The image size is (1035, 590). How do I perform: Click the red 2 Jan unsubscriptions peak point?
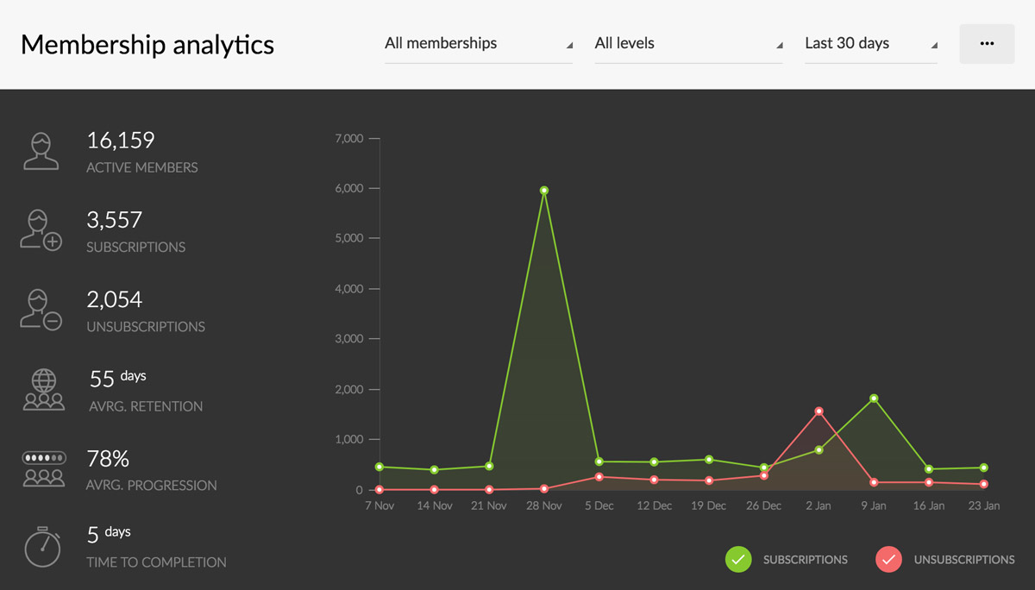point(819,411)
